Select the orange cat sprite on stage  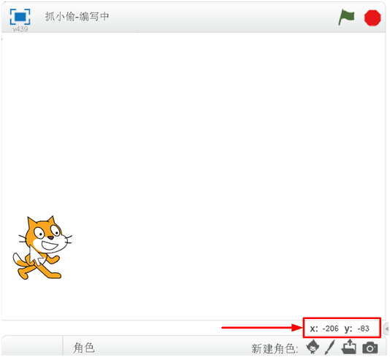tap(42, 247)
